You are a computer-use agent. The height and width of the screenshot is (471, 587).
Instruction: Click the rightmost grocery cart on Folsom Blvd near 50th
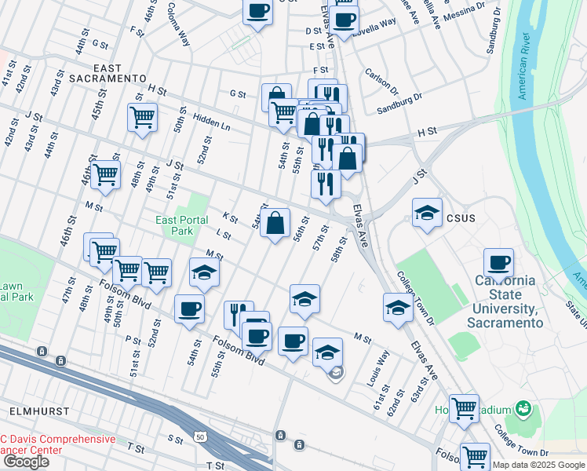tap(156, 274)
